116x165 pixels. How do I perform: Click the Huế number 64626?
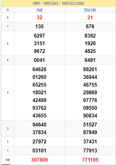[x=40, y=69]
